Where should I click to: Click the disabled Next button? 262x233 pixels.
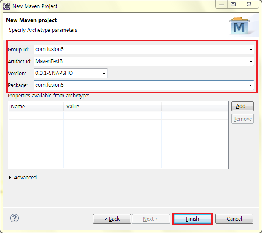(151, 219)
